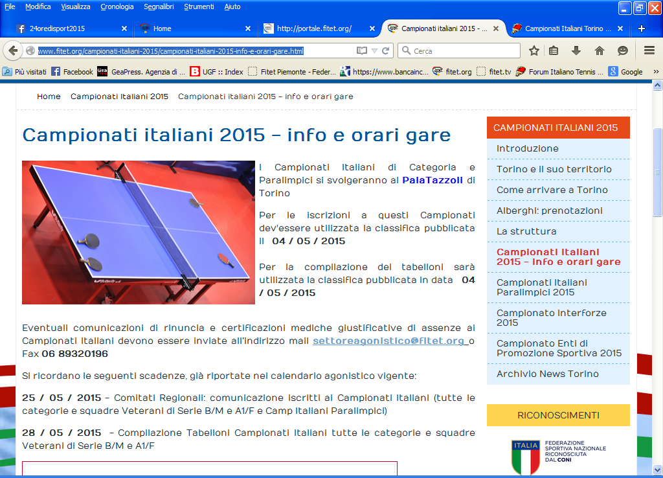Switch to Campionati Italiani Torino tab
This screenshot has width=663, height=478.
pyautogui.click(x=567, y=28)
